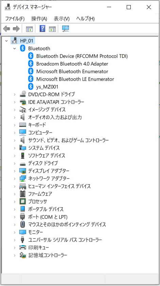The image size is (160, 286).
Task: Open the 操作(A) menu
Action: (x=39, y=18)
